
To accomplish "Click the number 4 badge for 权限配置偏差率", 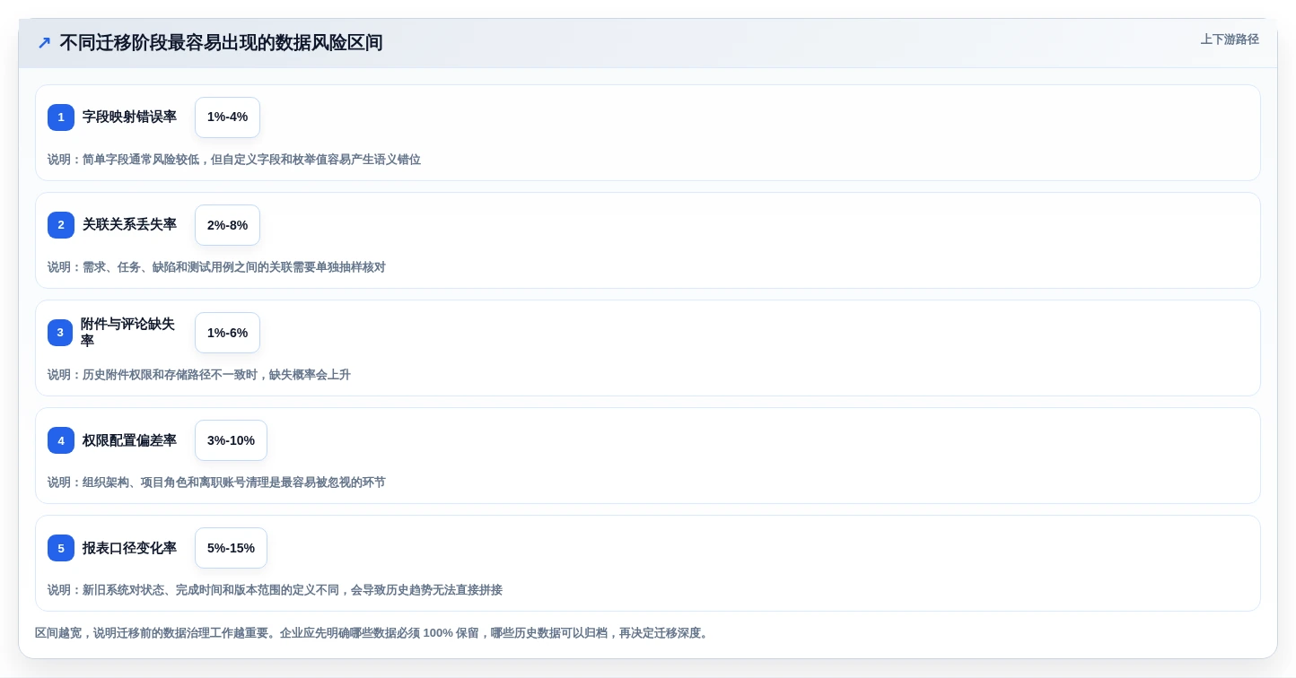I will coord(61,440).
